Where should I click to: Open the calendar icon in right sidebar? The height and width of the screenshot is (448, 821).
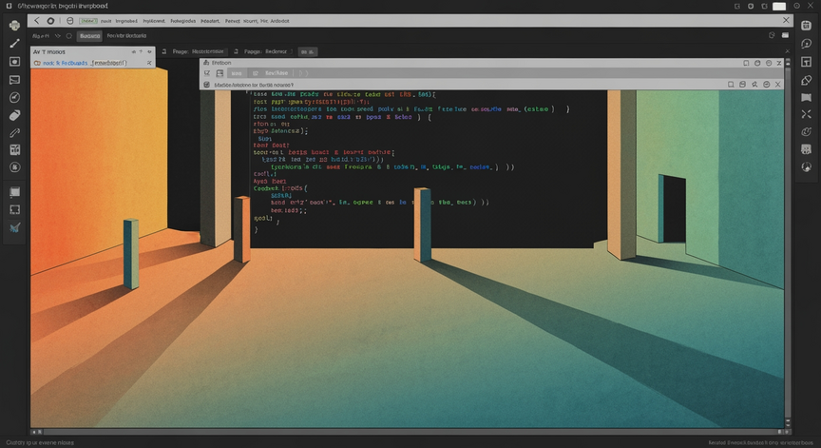[807, 26]
